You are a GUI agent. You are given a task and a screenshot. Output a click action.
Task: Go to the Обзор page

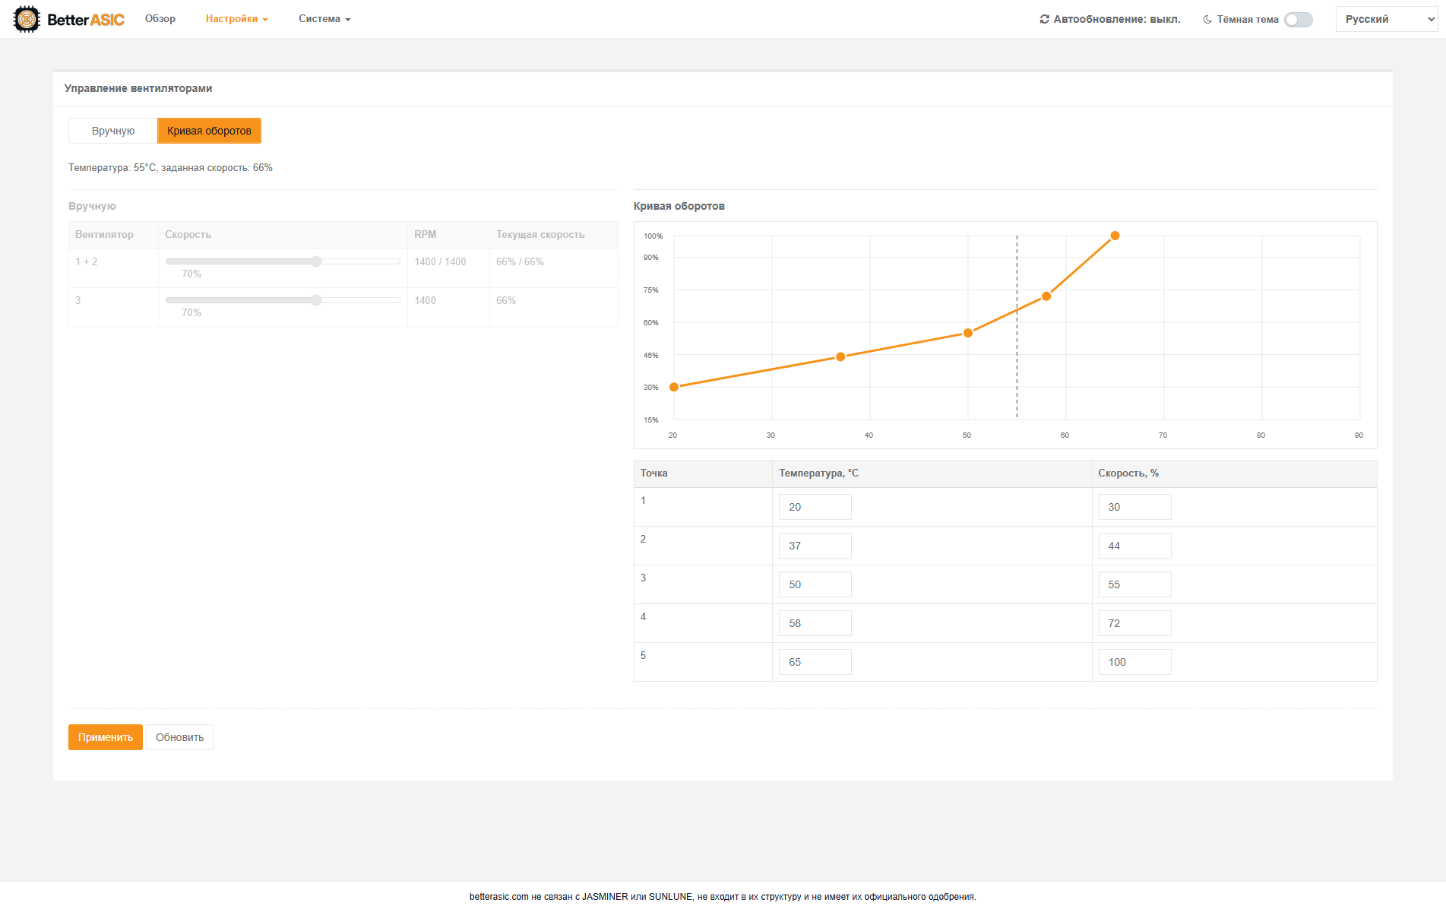(x=160, y=19)
